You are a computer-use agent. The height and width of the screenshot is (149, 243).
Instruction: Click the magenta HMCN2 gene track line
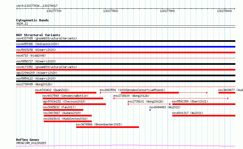click(126, 146)
